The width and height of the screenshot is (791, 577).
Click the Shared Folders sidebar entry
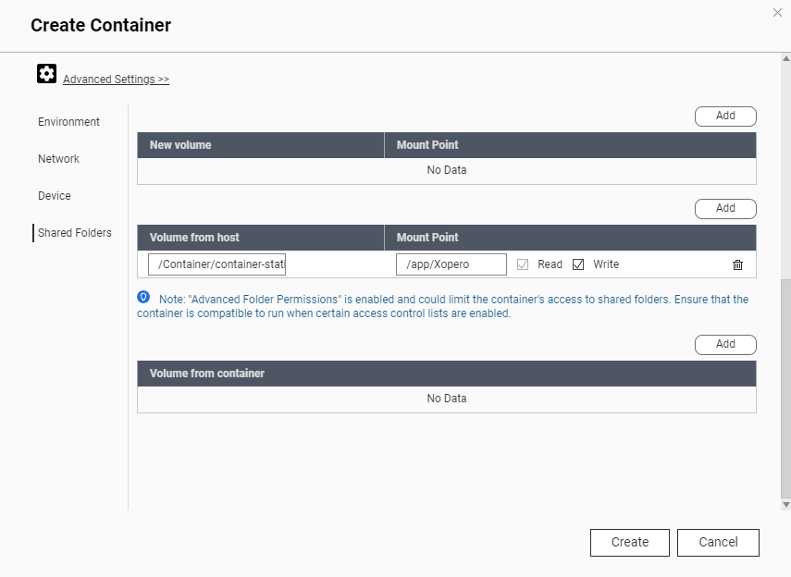coord(74,232)
